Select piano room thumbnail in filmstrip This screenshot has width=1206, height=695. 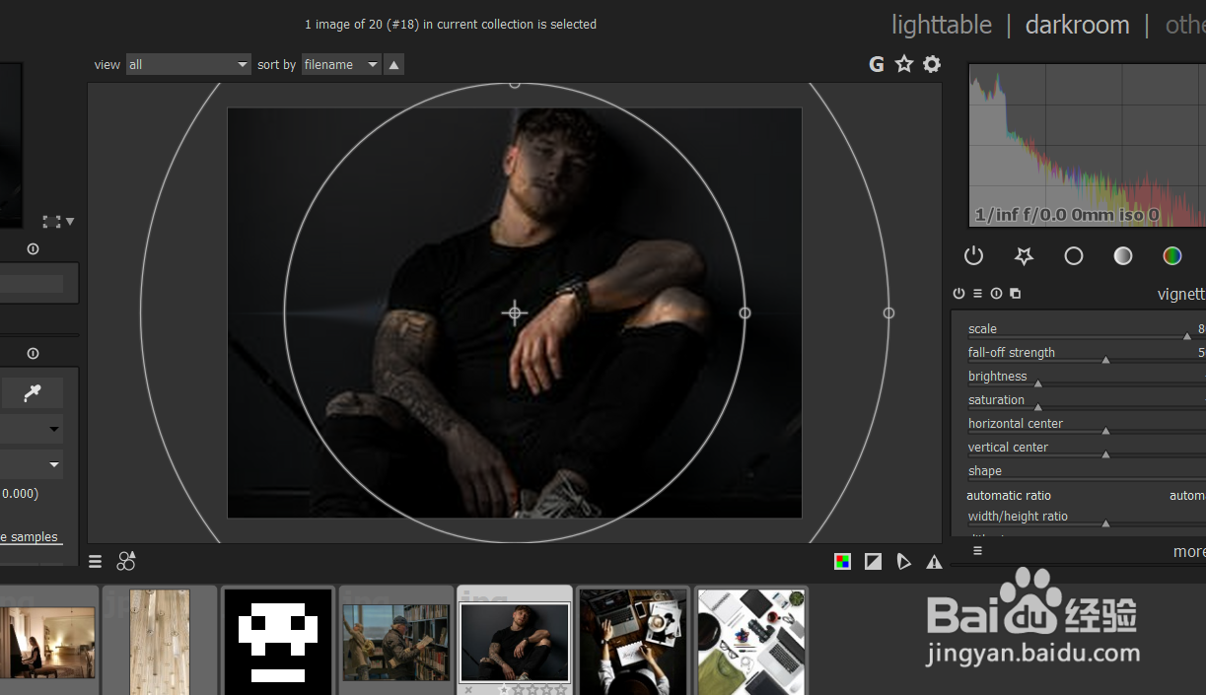[x=47, y=642]
